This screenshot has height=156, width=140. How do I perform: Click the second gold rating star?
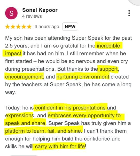[x=13, y=27]
